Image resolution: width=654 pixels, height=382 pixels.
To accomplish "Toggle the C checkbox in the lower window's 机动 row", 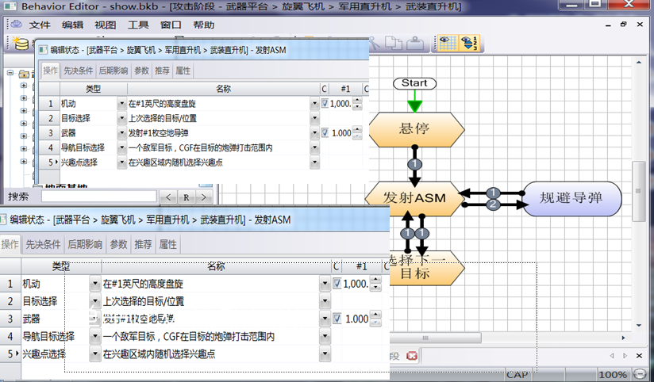I will click(337, 284).
